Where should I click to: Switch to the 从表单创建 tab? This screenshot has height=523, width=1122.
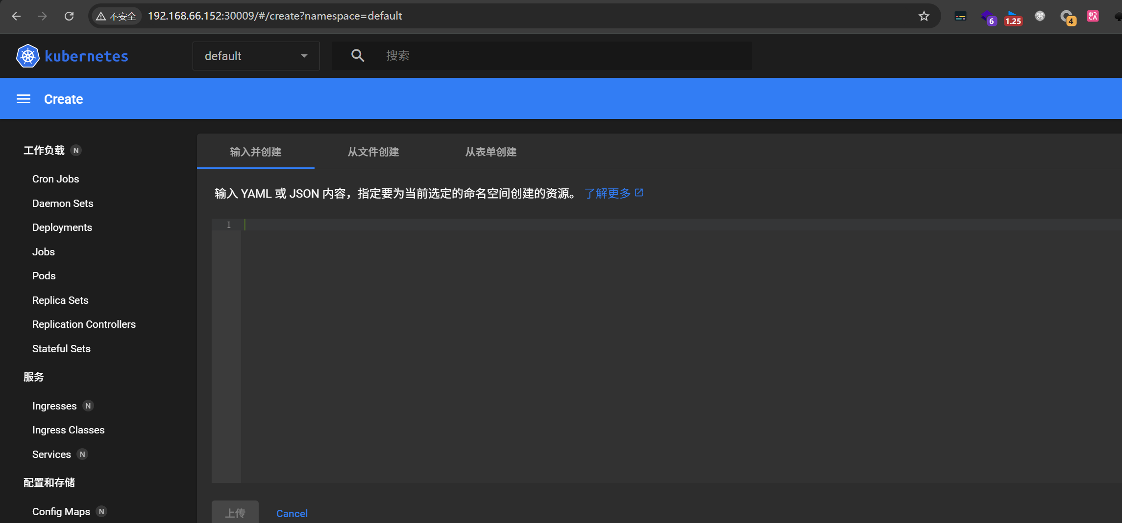[490, 152]
